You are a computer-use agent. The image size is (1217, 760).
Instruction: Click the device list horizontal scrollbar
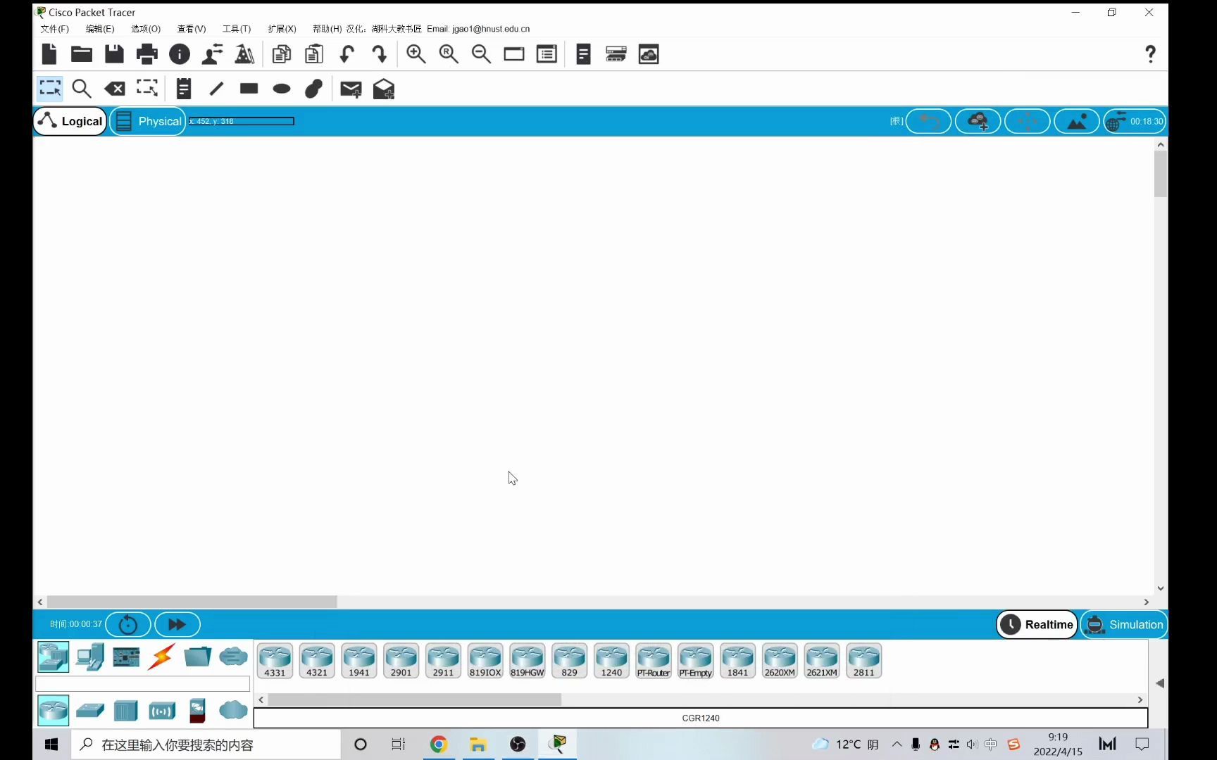[x=415, y=699]
